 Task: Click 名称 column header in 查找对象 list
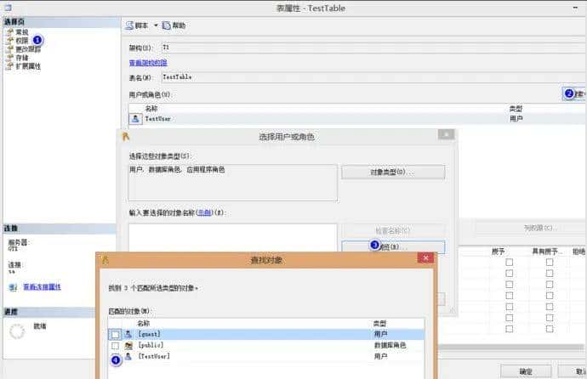pos(144,323)
